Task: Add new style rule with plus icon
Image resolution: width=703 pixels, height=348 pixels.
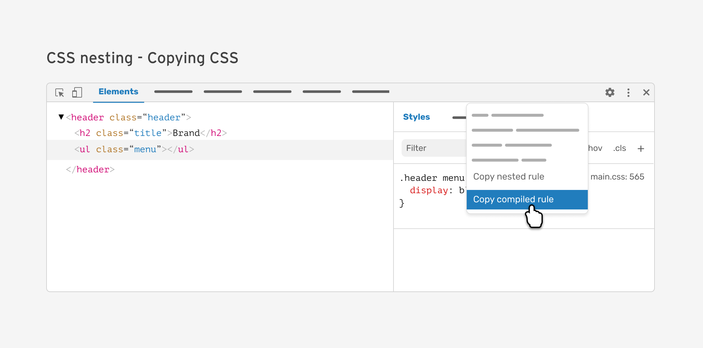Action: tap(641, 149)
